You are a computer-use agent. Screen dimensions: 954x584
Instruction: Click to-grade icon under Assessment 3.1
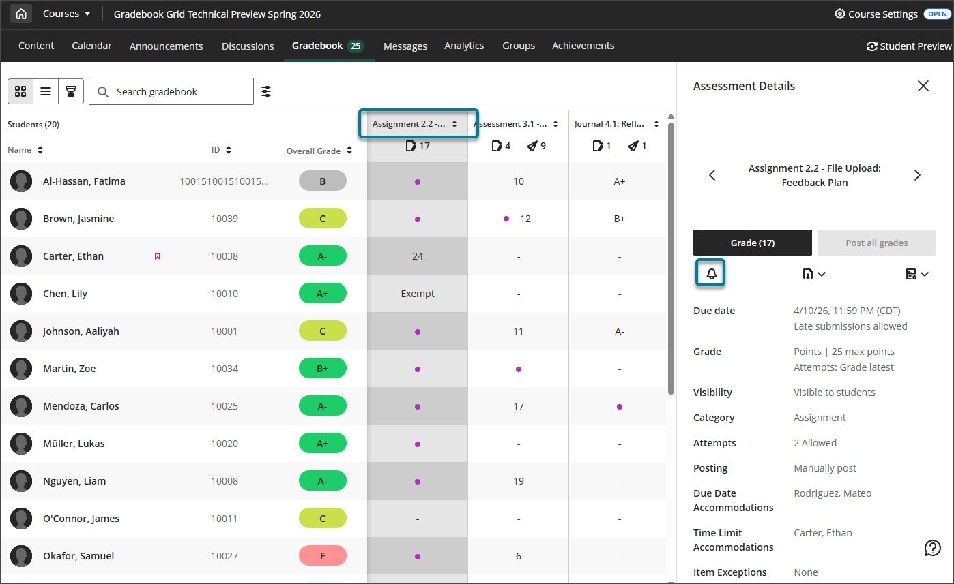[497, 146]
